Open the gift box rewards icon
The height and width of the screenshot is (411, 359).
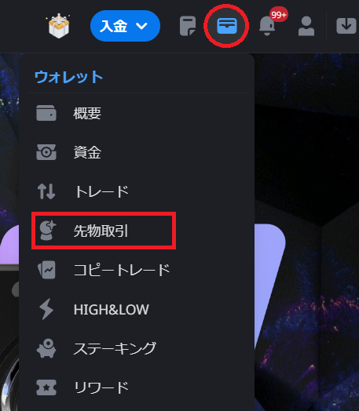(58, 26)
